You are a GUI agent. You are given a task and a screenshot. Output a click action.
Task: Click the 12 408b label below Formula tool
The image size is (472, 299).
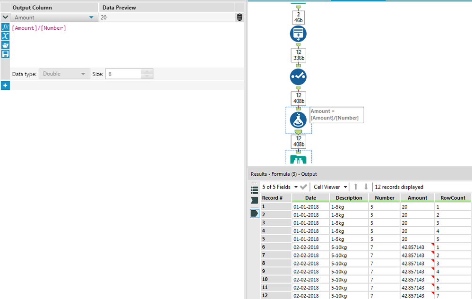pyautogui.click(x=298, y=141)
